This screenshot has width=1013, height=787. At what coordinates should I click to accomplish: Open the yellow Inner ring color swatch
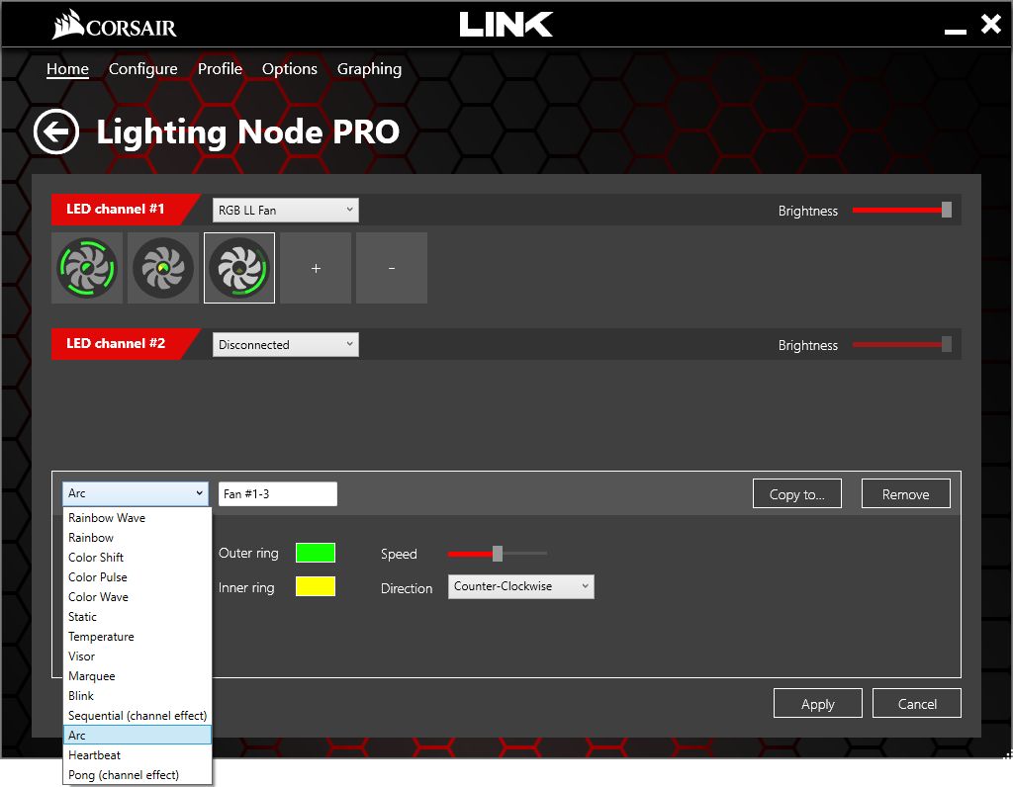tap(316, 586)
